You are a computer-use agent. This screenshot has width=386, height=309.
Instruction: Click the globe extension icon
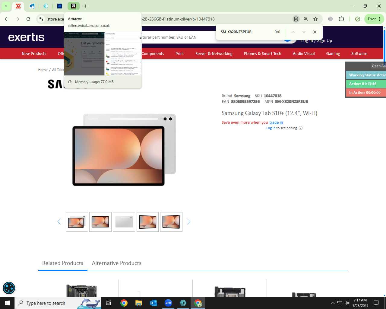click(331, 19)
